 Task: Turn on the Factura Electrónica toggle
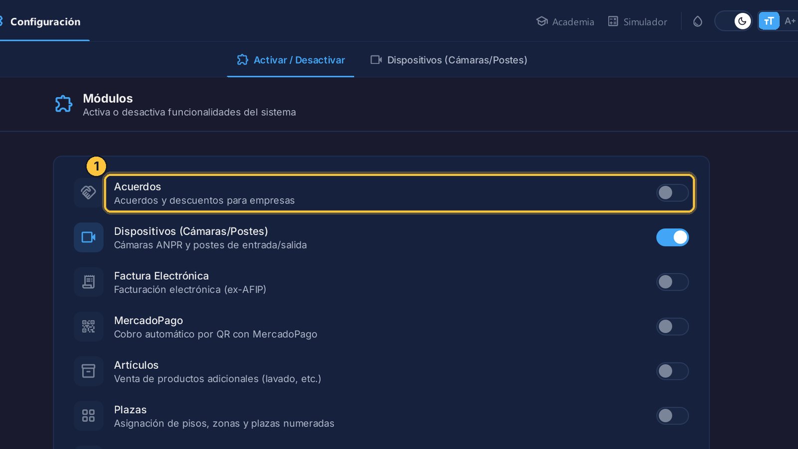click(x=672, y=282)
